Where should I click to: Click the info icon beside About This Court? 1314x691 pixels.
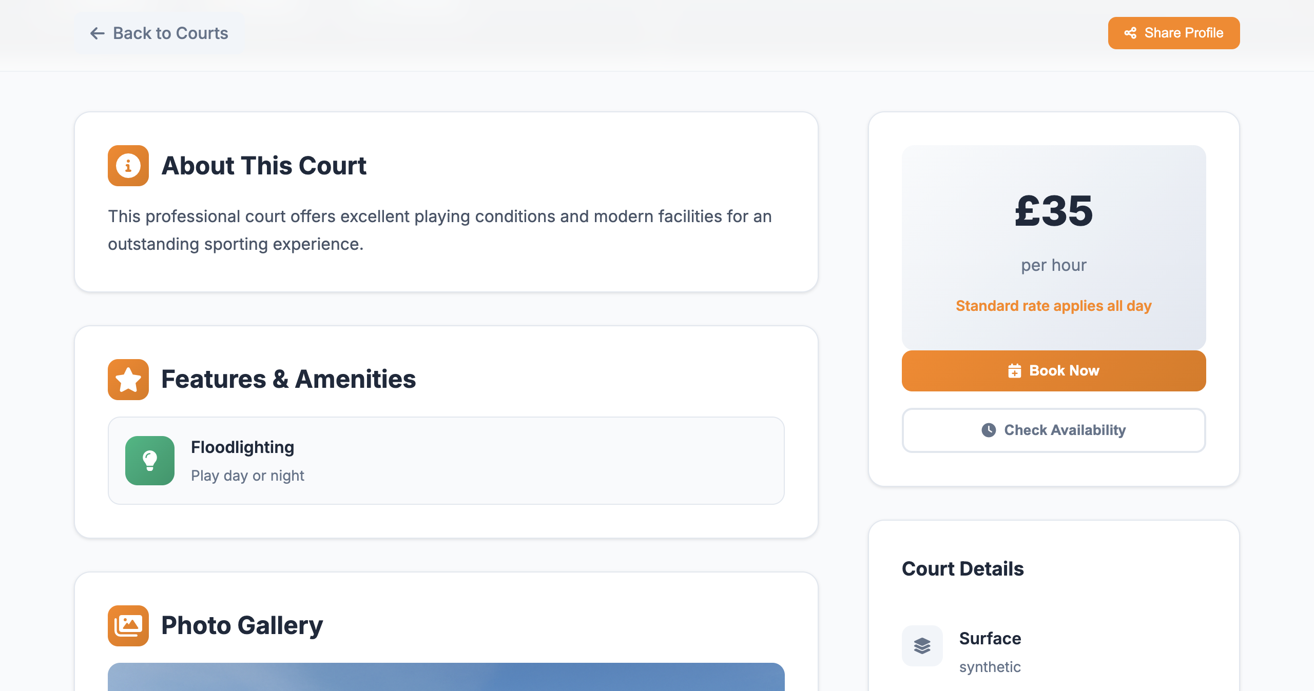[x=127, y=165]
